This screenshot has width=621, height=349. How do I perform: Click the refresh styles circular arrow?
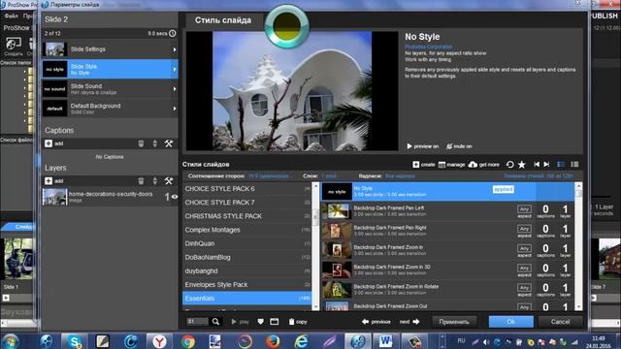pos(510,165)
